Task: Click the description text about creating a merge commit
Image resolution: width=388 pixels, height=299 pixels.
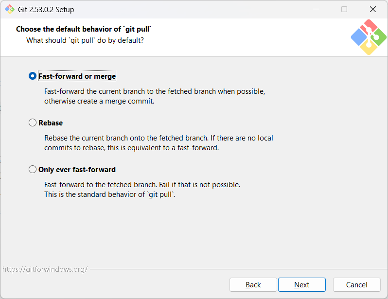Action: pyautogui.click(x=155, y=96)
